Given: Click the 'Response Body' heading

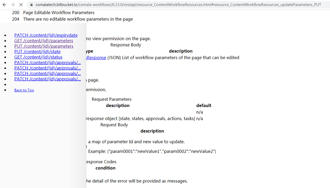Looking at the screenshot, I should point(126,45).
